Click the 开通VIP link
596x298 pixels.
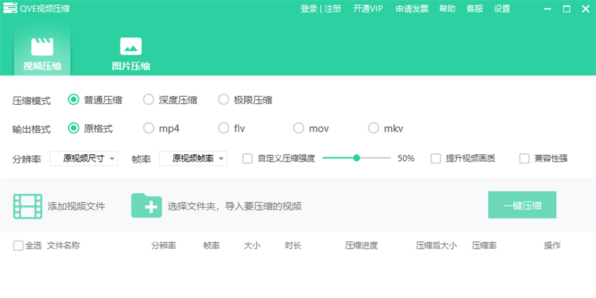[x=368, y=9]
